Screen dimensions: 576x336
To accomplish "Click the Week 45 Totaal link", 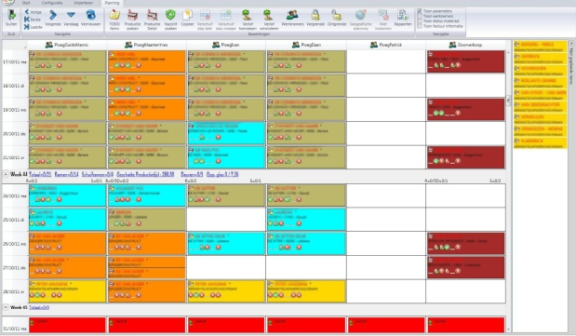I will (x=39, y=307).
